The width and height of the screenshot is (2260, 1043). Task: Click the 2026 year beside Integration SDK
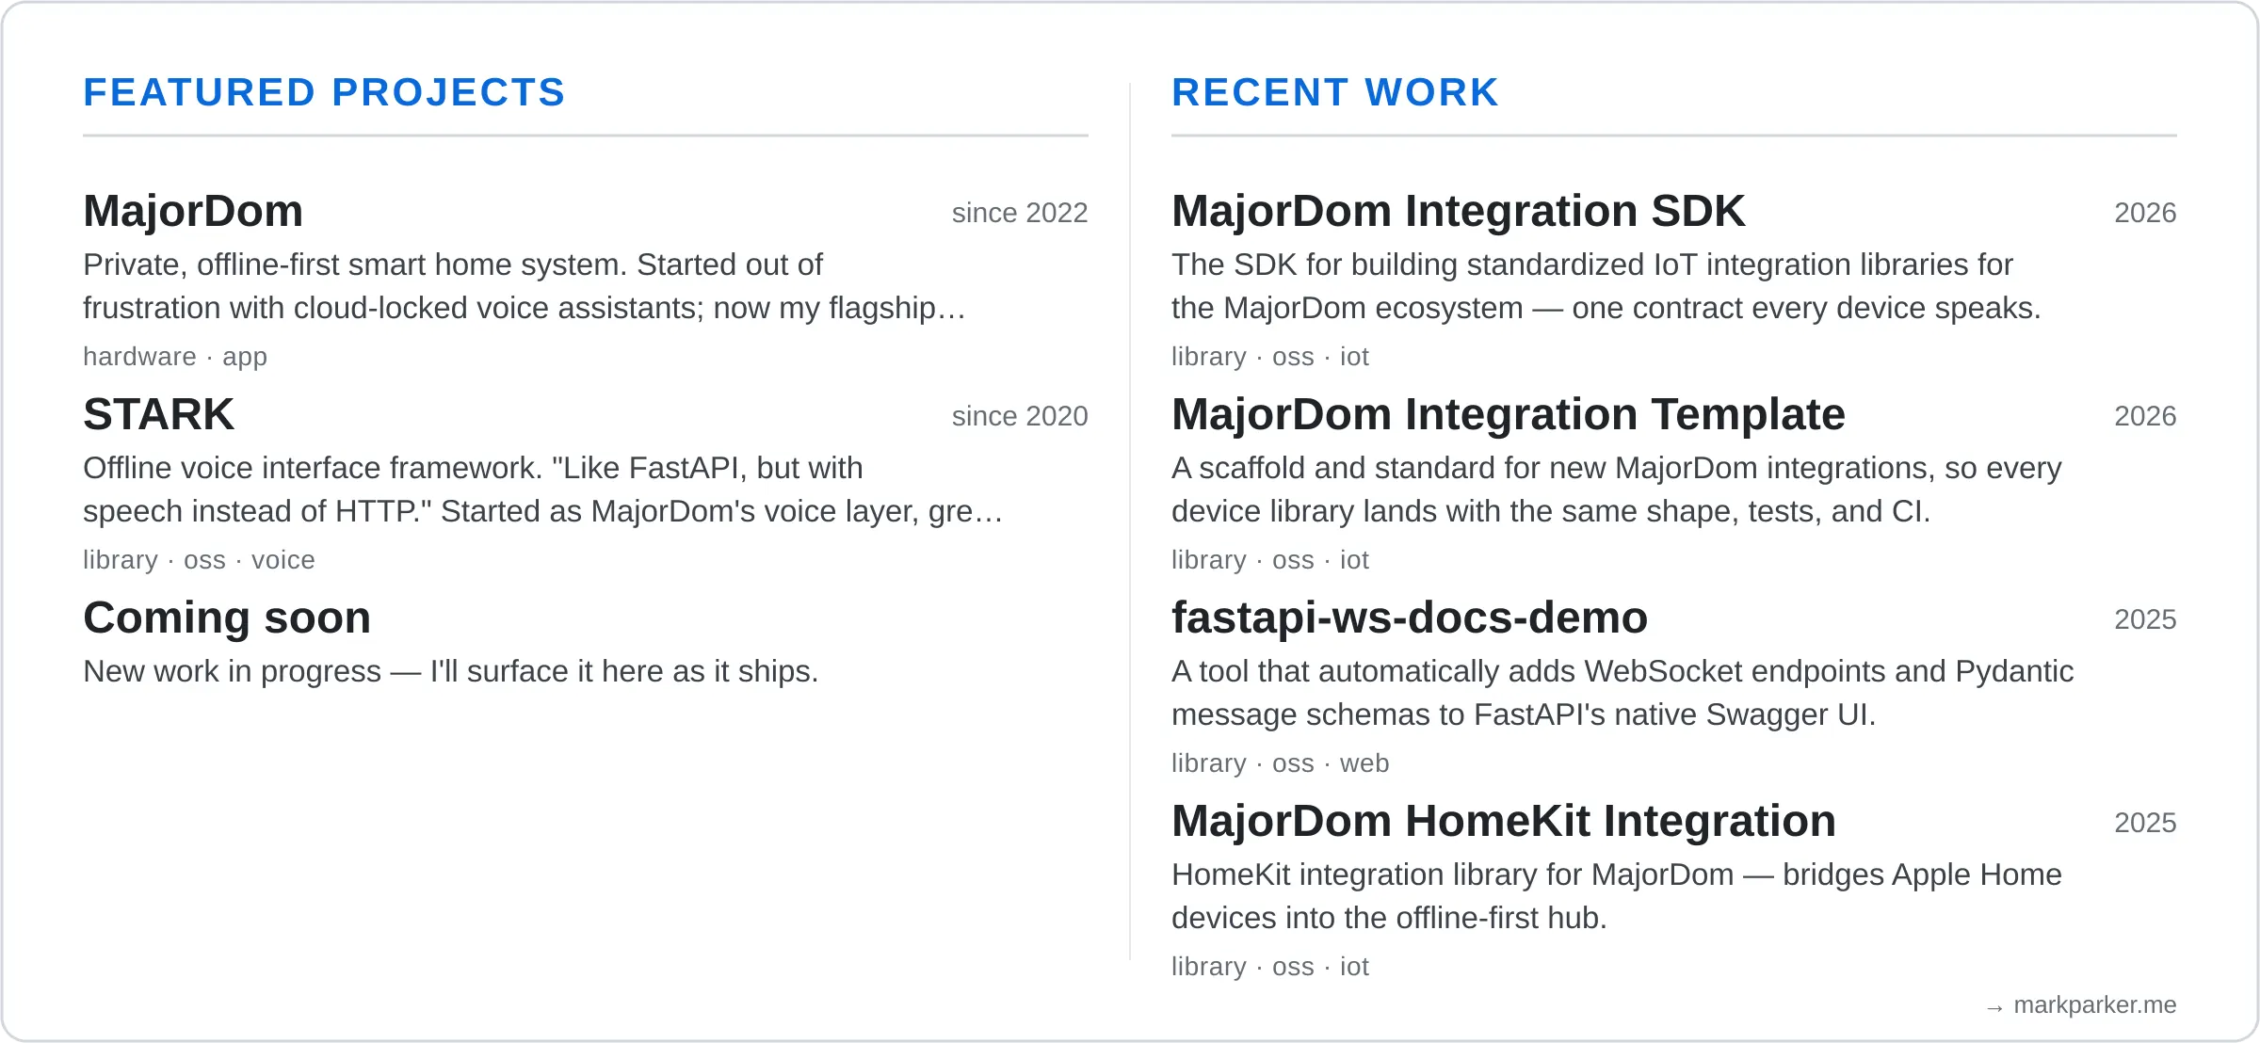pos(2145,213)
